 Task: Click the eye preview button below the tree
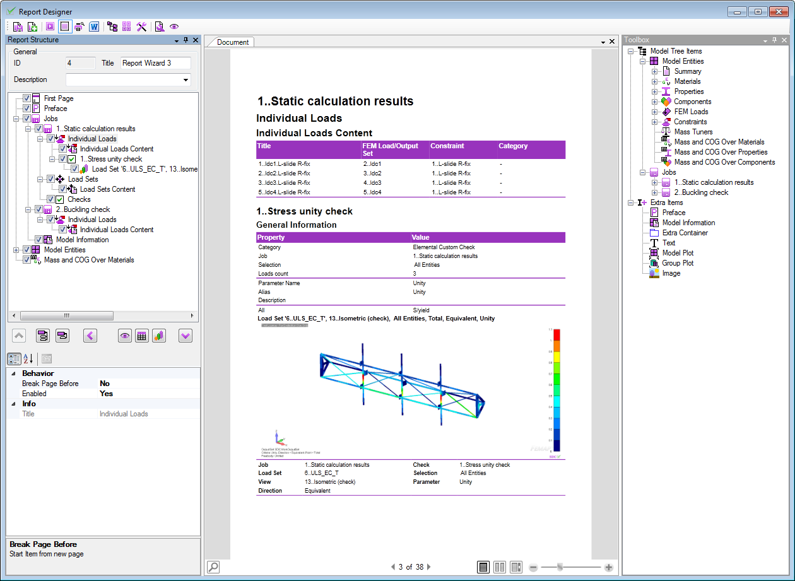click(125, 336)
